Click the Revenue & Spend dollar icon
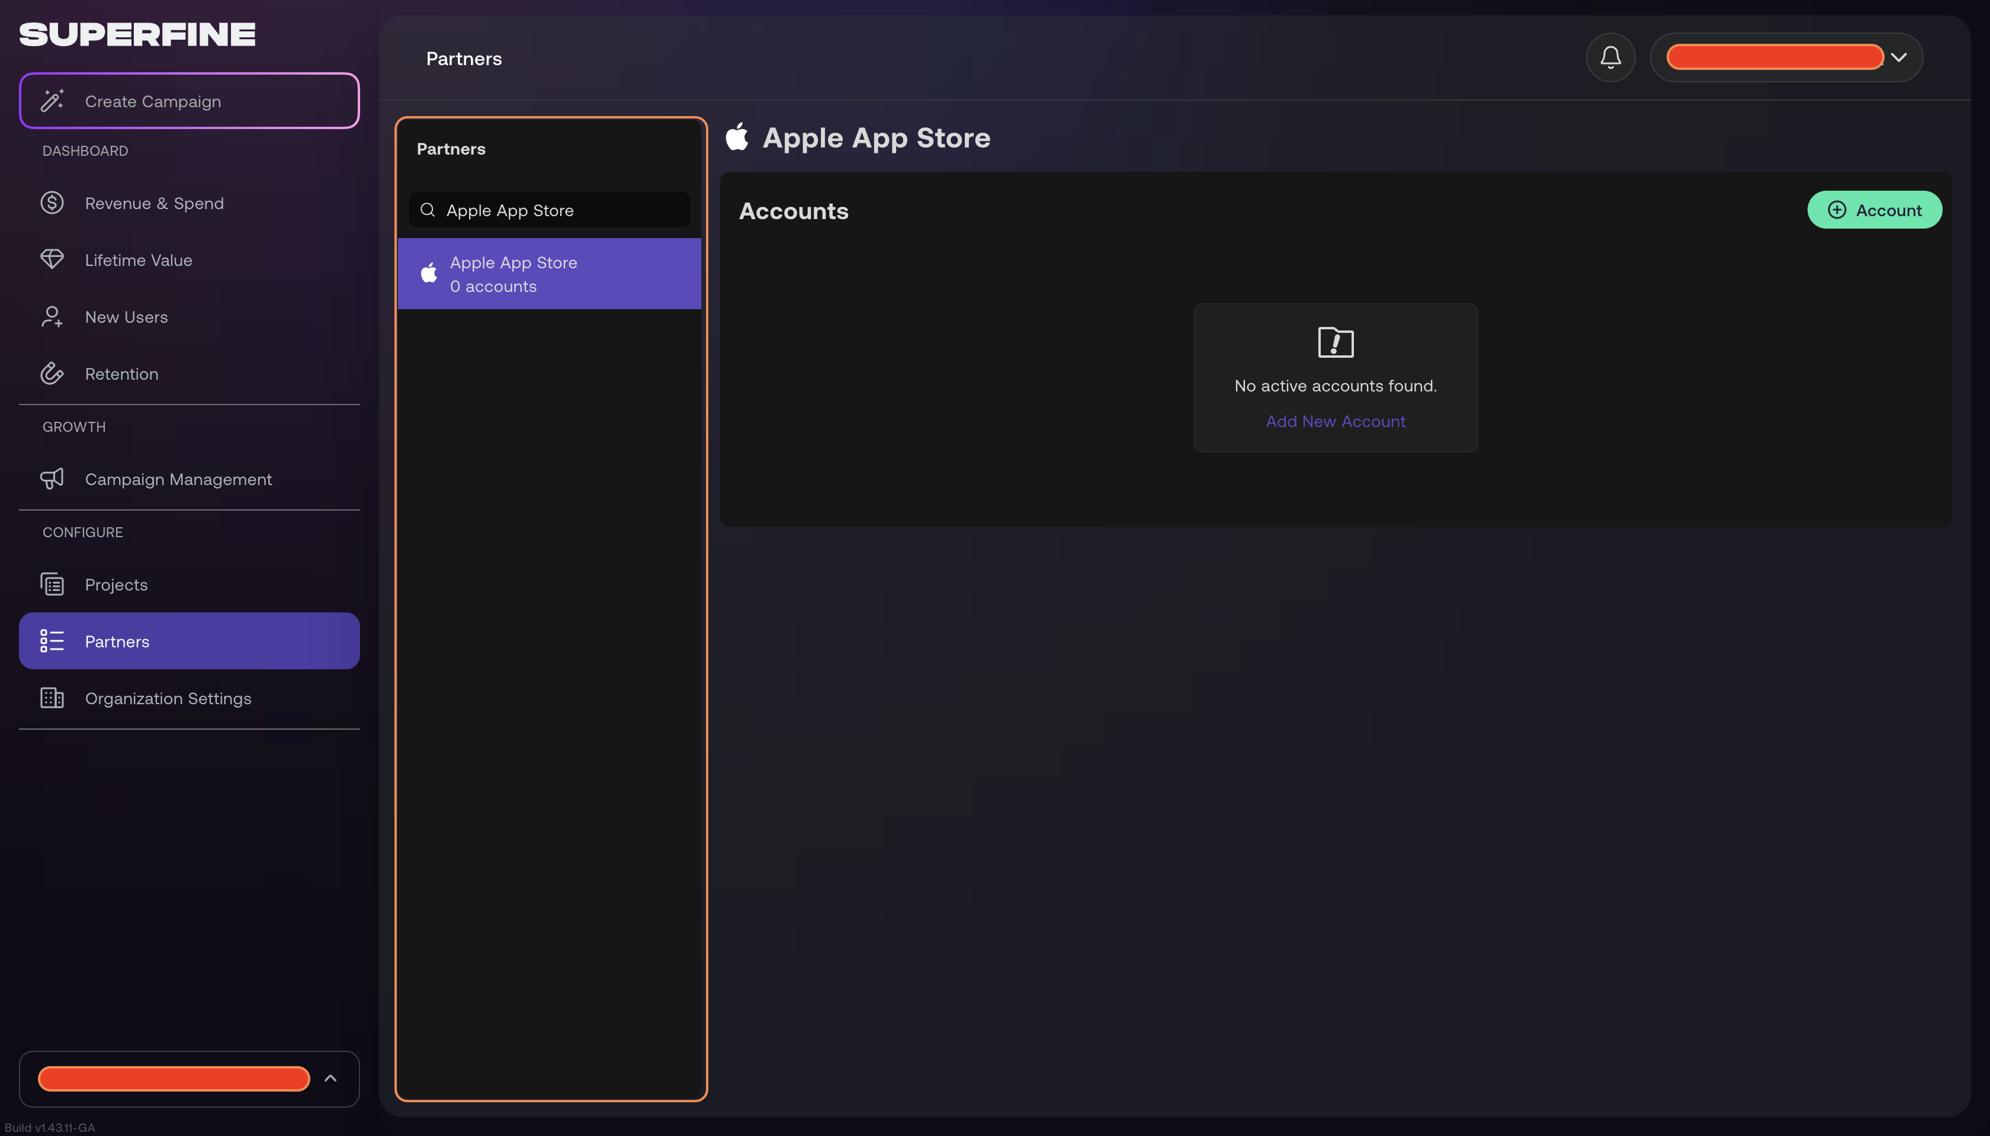 coord(52,203)
